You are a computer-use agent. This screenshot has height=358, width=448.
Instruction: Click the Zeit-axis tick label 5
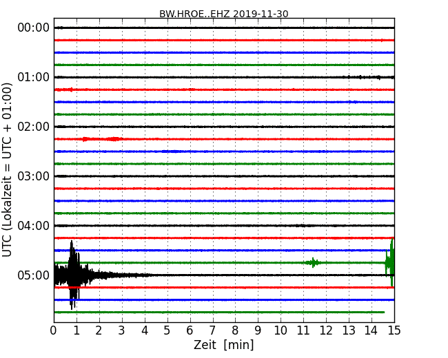[167, 330]
